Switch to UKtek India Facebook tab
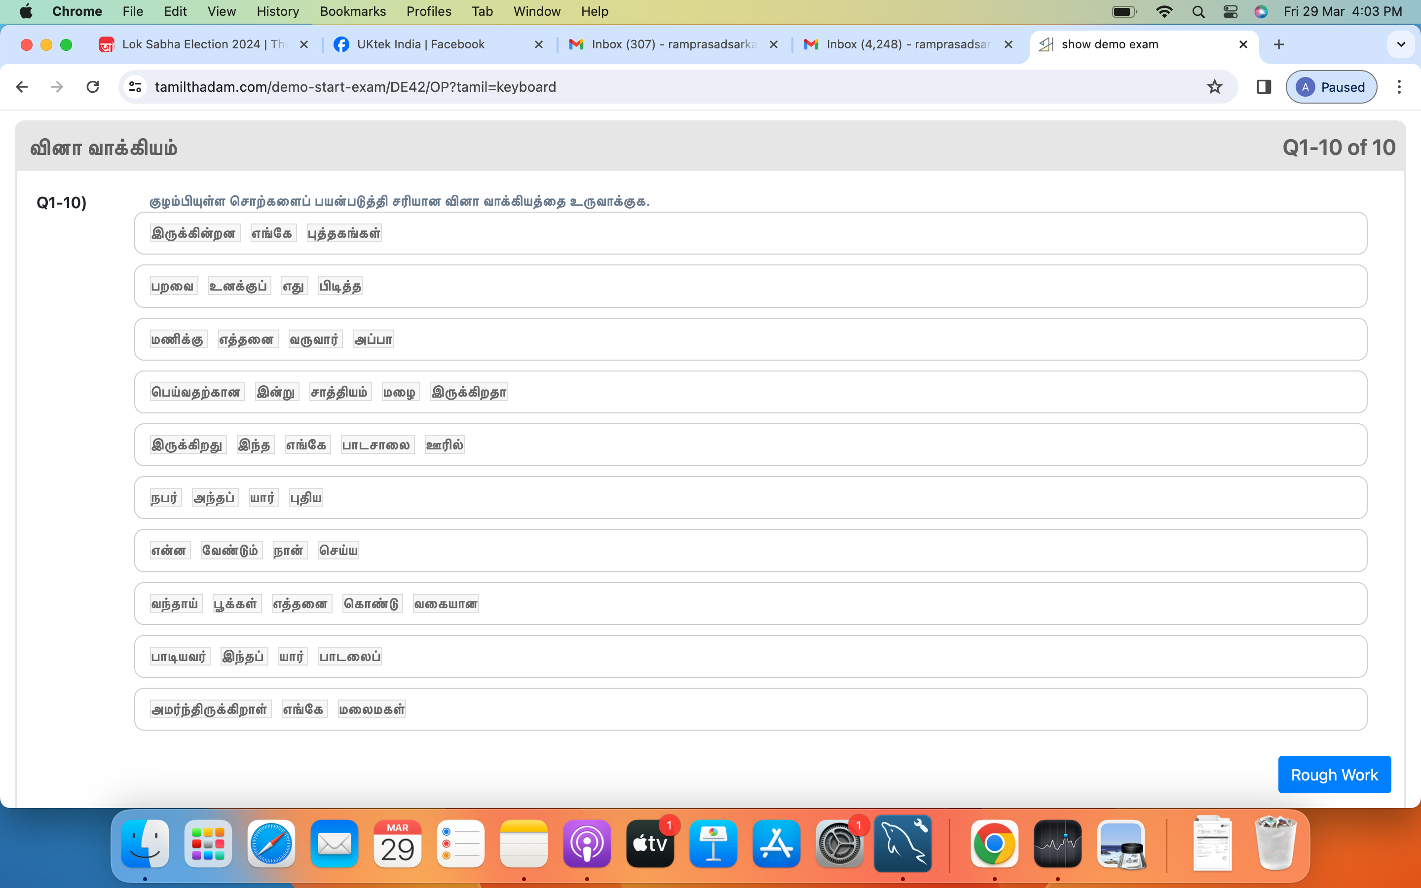 click(x=420, y=44)
